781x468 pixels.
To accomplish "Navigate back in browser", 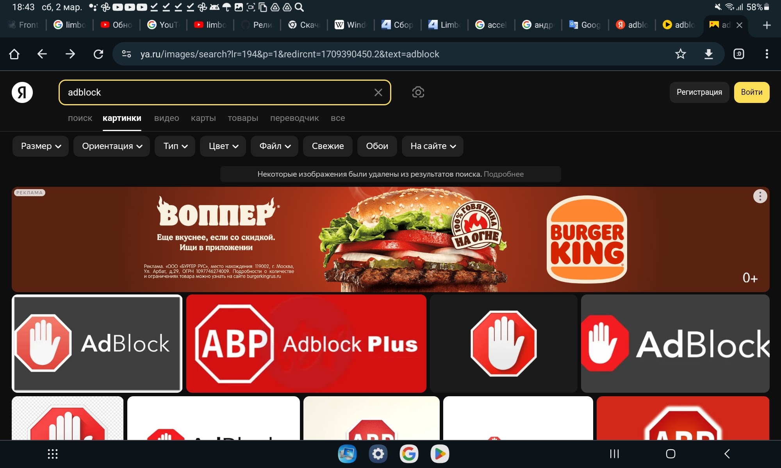I will [x=42, y=54].
